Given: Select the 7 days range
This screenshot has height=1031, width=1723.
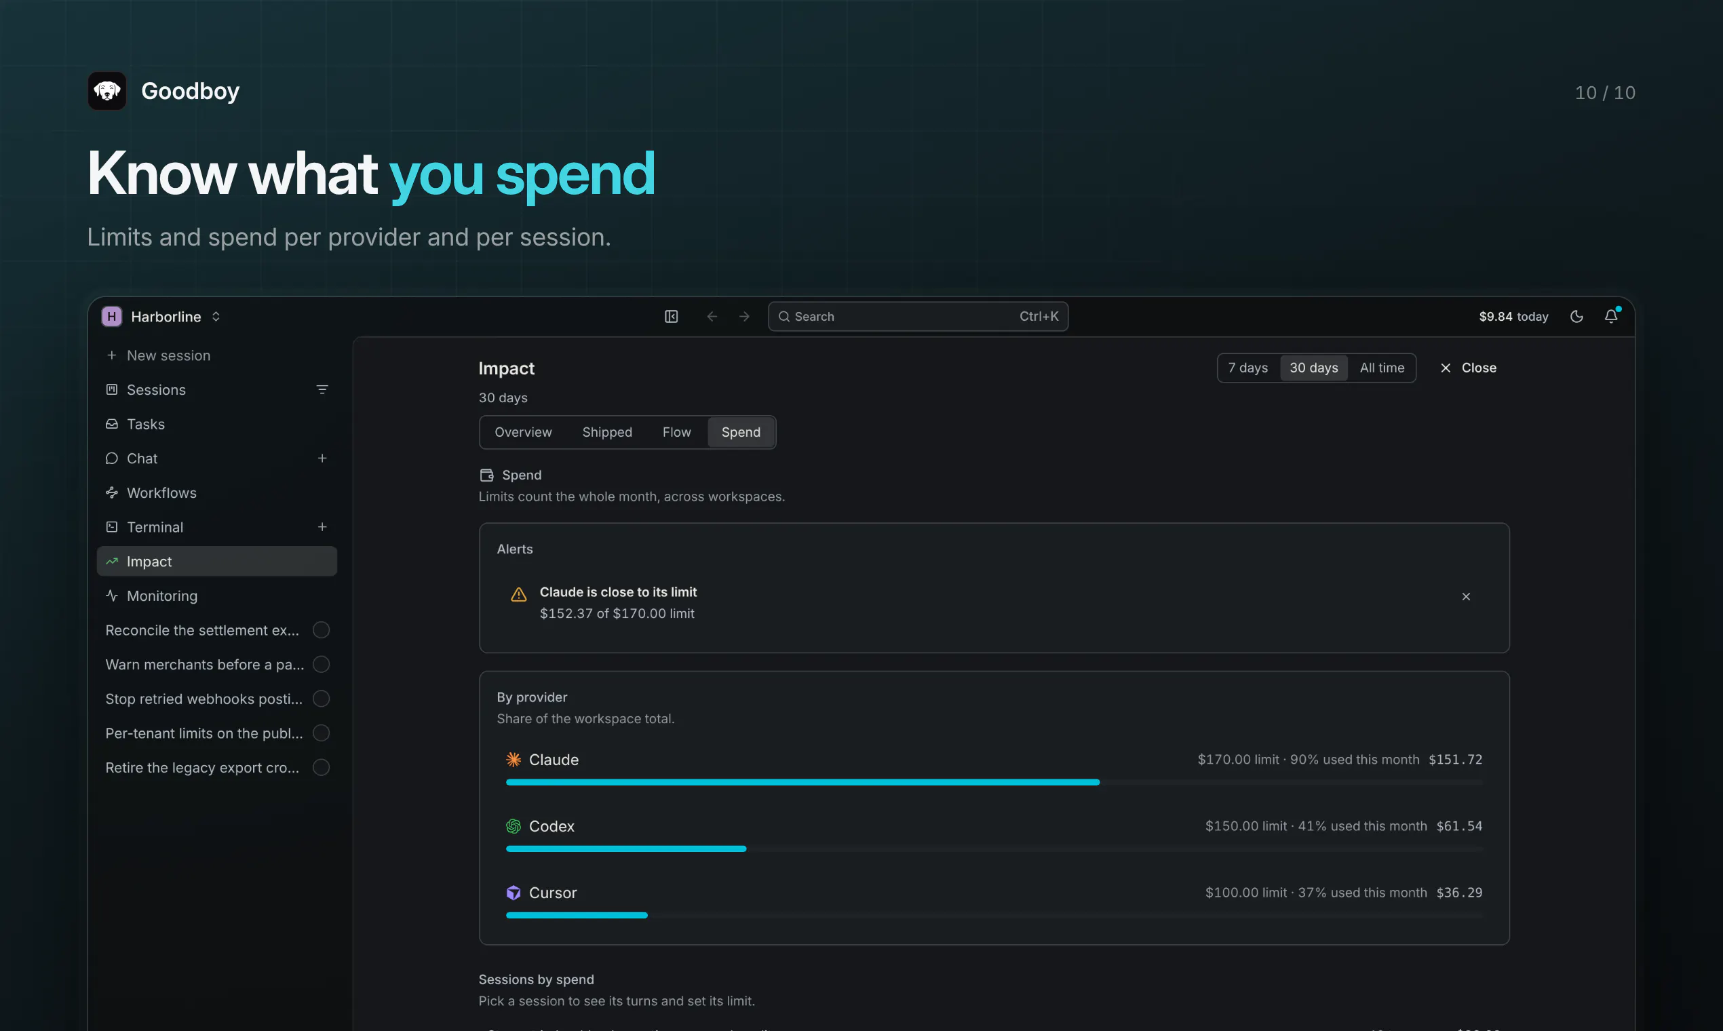Looking at the screenshot, I should pos(1247,368).
